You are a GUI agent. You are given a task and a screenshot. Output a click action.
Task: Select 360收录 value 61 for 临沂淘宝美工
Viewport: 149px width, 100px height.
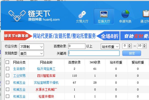click(x=95, y=69)
